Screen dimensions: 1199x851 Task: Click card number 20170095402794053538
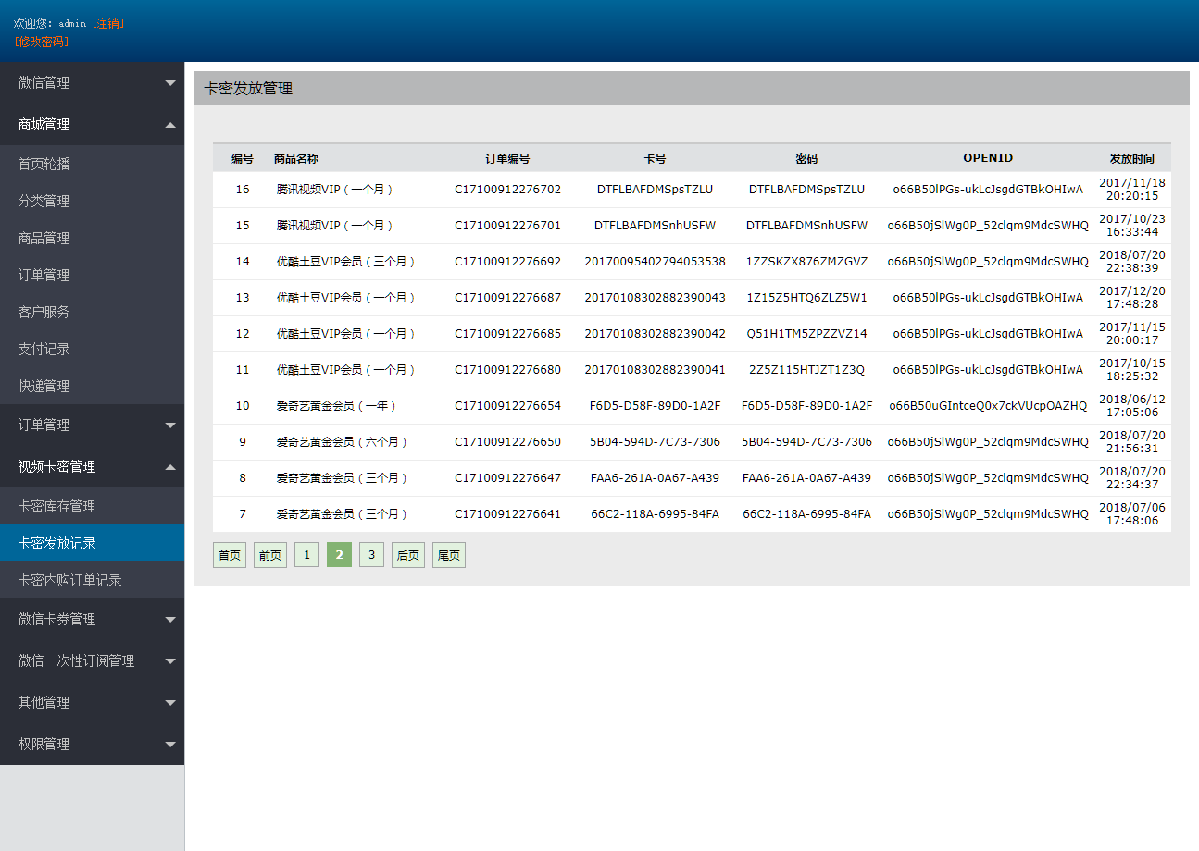[655, 262]
